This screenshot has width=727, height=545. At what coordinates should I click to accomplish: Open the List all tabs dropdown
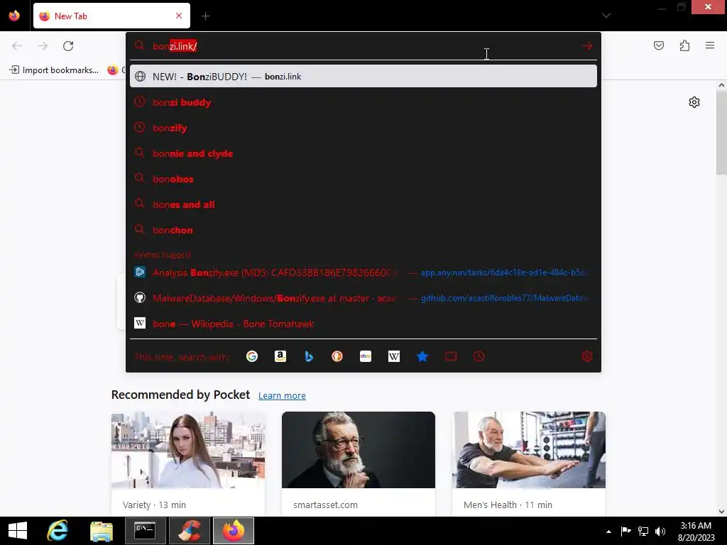pyautogui.click(x=606, y=16)
